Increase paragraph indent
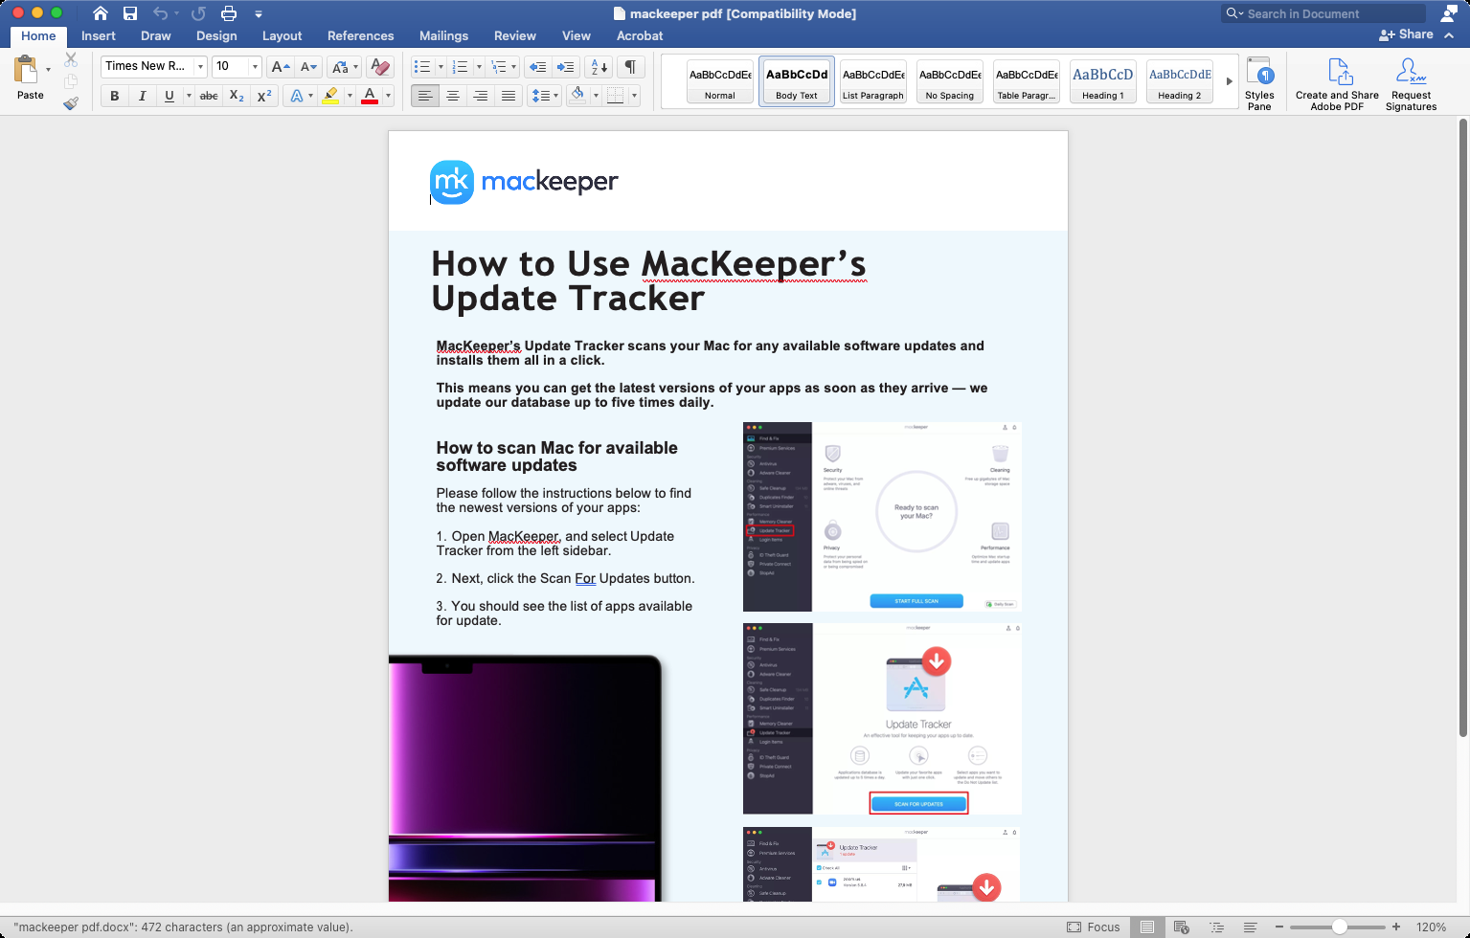Image resolution: width=1470 pixels, height=938 pixels. (566, 66)
